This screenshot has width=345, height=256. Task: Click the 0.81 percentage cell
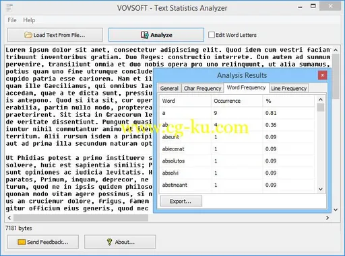pyautogui.click(x=271, y=113)
